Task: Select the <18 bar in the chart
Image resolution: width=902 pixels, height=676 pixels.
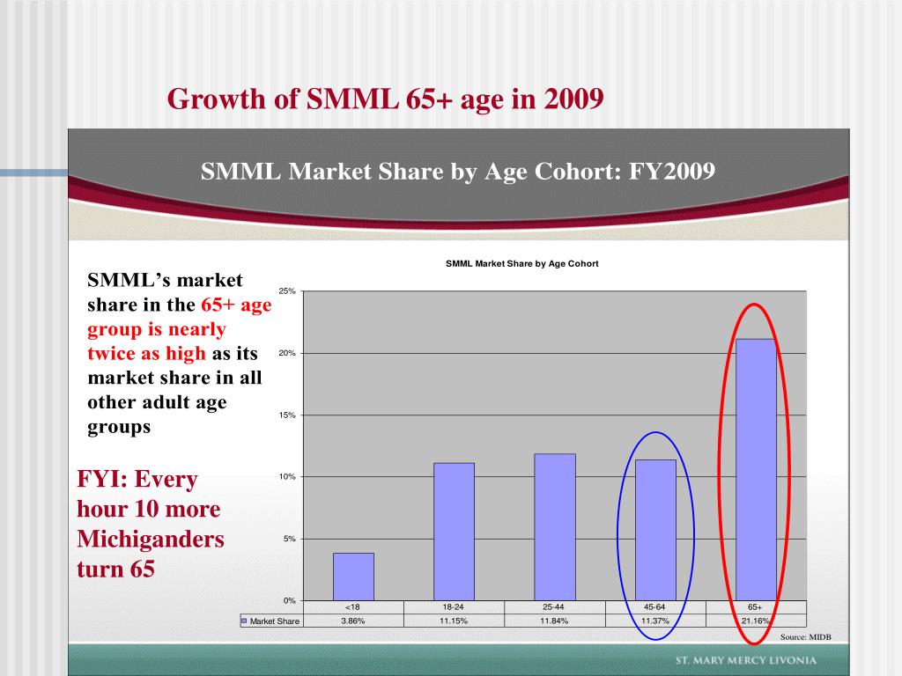Action: (353, 577)
